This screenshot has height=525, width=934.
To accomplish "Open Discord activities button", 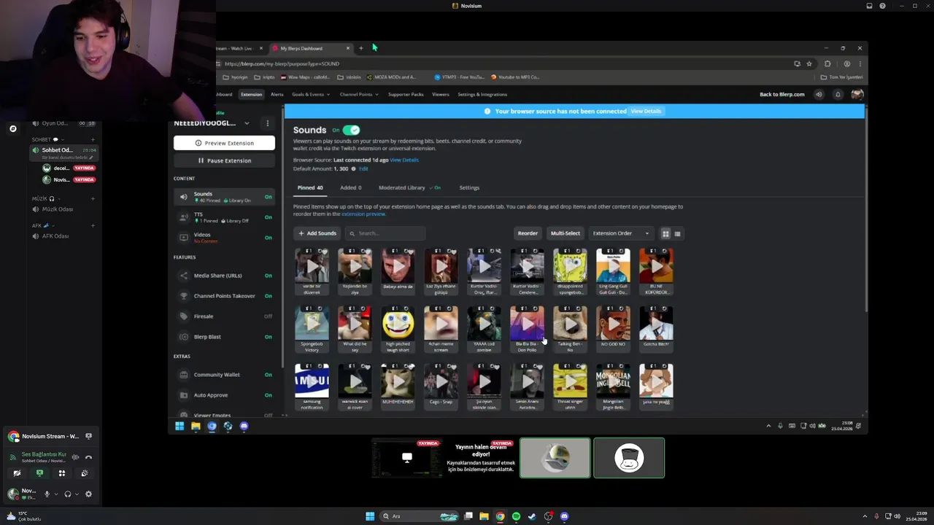I will (62, 473).
